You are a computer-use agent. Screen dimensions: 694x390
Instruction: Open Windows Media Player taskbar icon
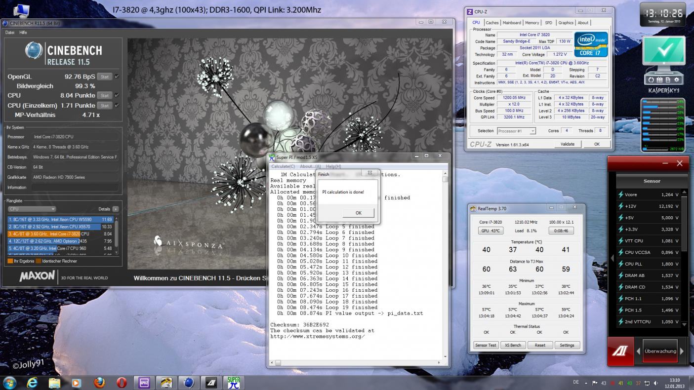tap(76, 383)
